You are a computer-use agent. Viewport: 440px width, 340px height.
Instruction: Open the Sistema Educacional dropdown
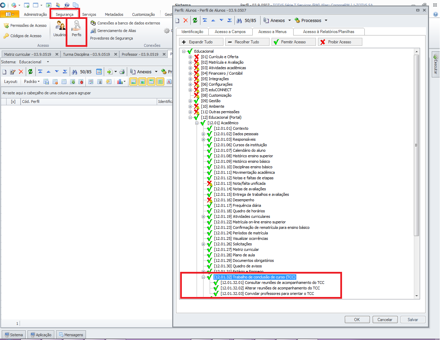(48, 62)
